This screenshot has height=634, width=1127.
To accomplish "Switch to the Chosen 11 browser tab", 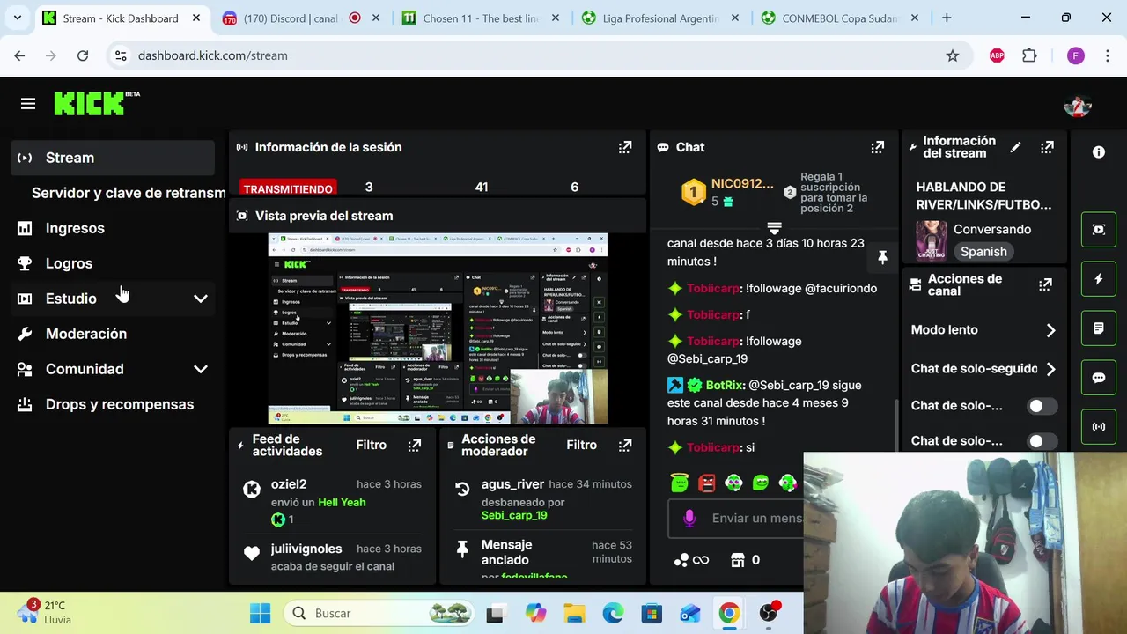I will (x=482, y=18).
